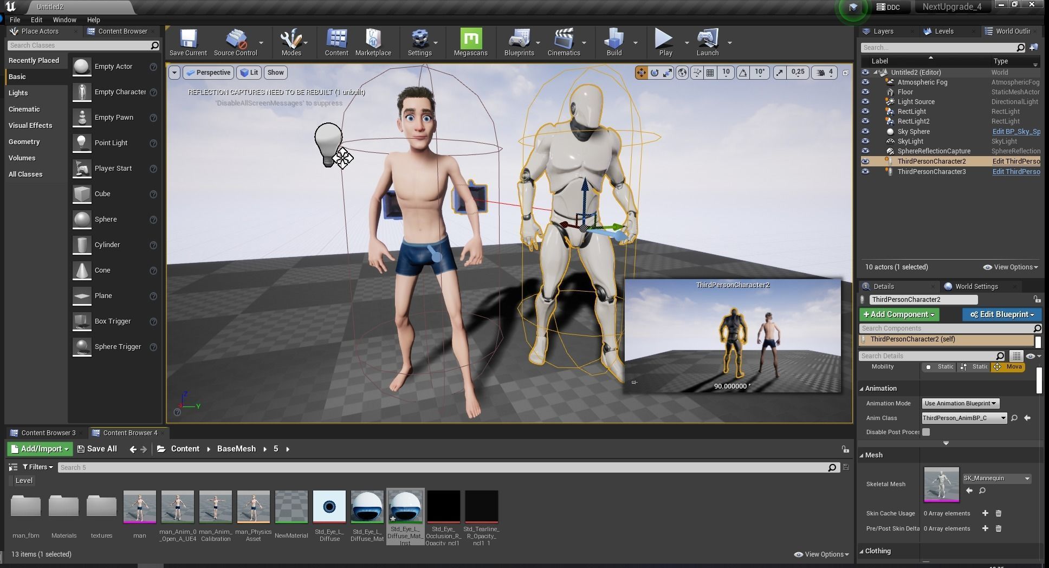Select the scale gizmo mode icon
1049x568 pixels.
(x=668, y=73)
